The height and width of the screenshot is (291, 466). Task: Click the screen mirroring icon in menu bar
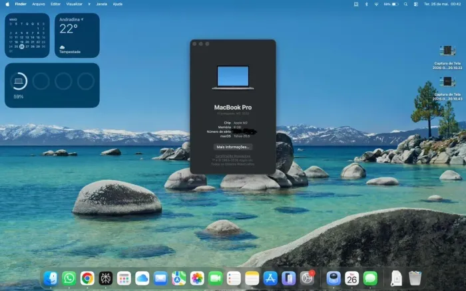(355, 4)
